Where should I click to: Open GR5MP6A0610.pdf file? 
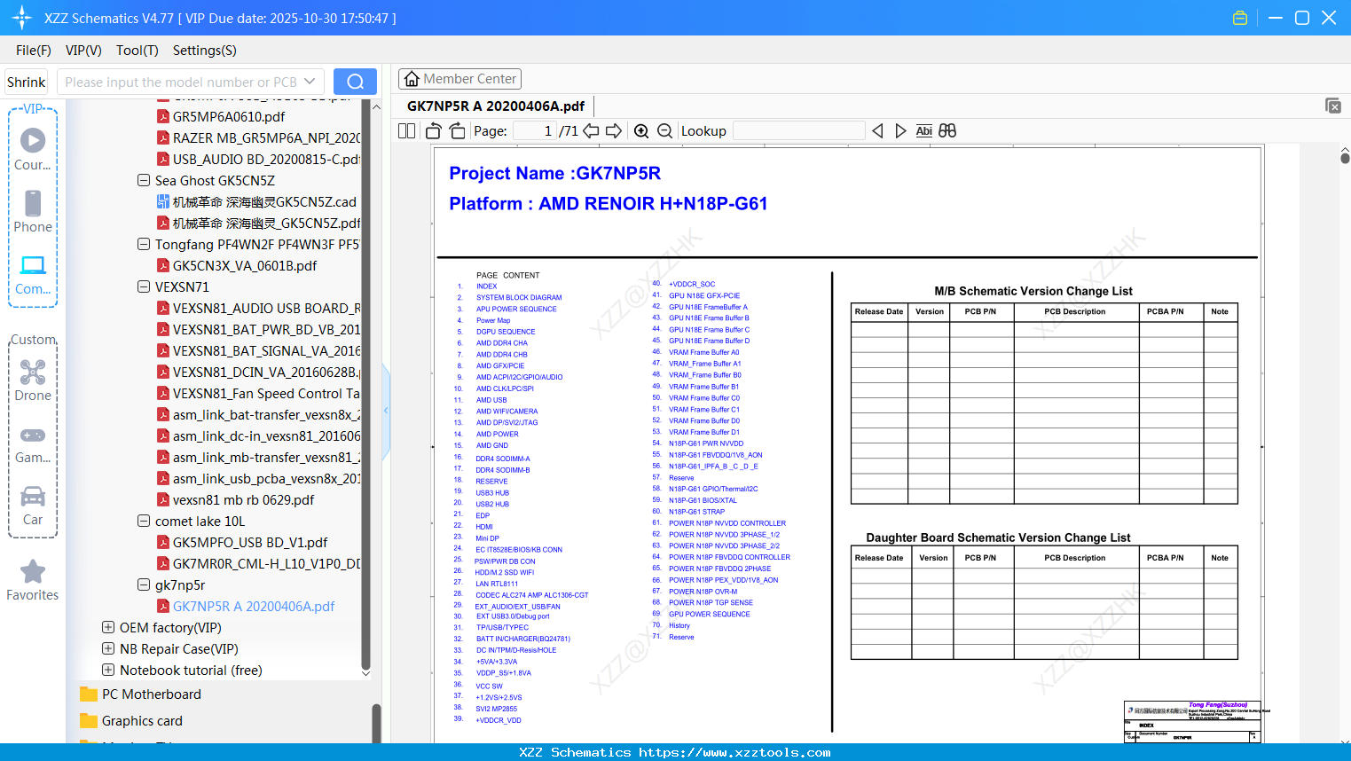click(x=229, y=116)
